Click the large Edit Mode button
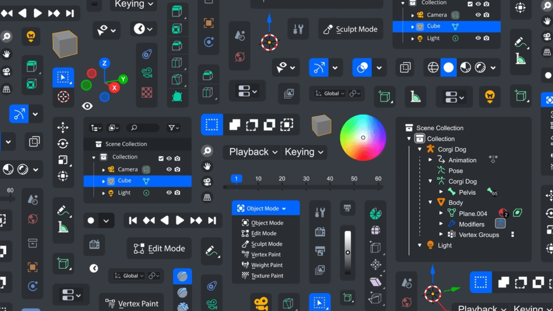Viewport: 553px width, 311px height. pyautogui.click(x=159, y=248)
